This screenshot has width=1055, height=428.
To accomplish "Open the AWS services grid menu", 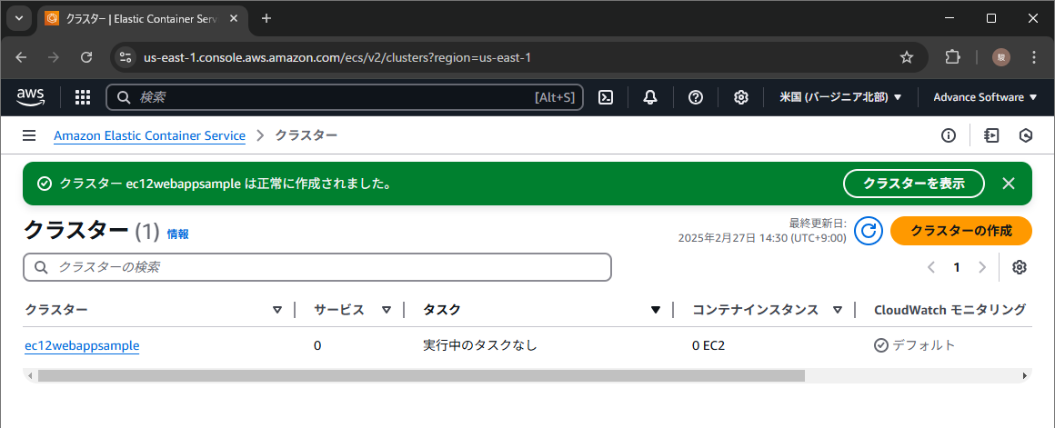I will [82, 97].
